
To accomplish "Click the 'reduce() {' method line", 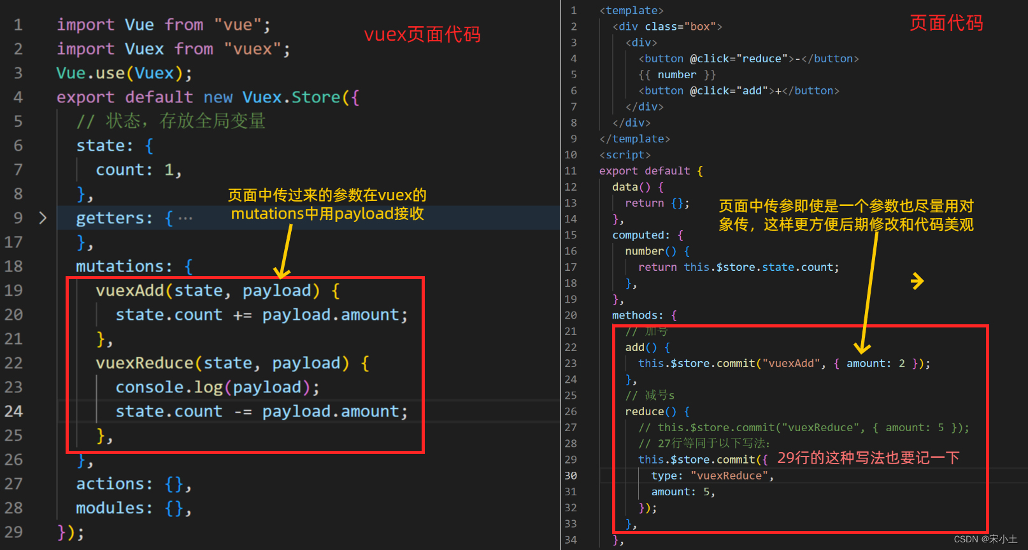I will coord(657,411).
